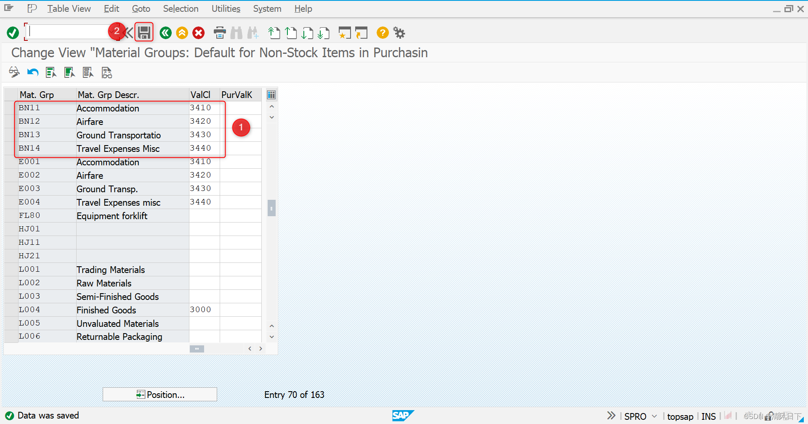Grab the vertical scrollbar thumb of table
Screen dimensions: 808x424
[271, 208]
